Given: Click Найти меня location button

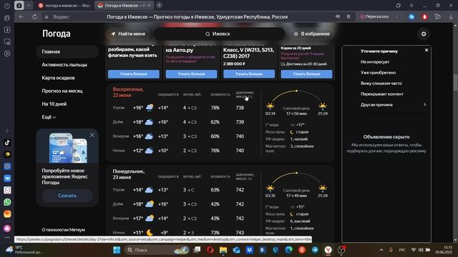Looking at the screenshot, I should point(128,34).
